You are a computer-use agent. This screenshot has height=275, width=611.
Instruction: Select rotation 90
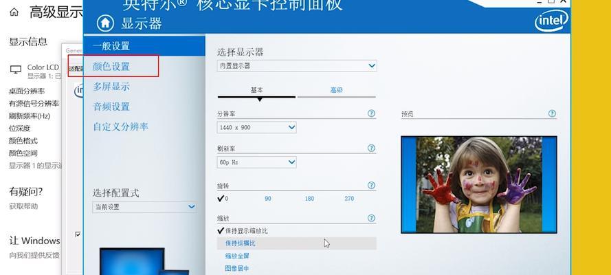(268, 199)
